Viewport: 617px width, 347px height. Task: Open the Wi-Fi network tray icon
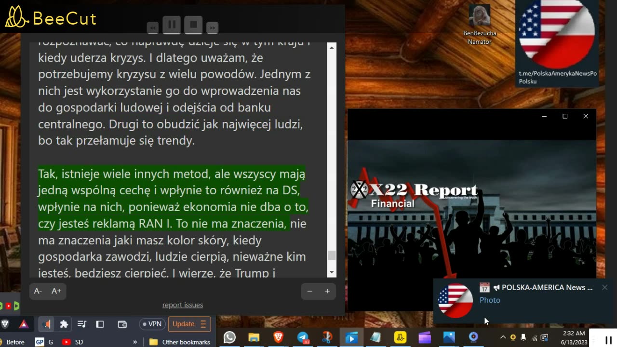tap(534, 337)
